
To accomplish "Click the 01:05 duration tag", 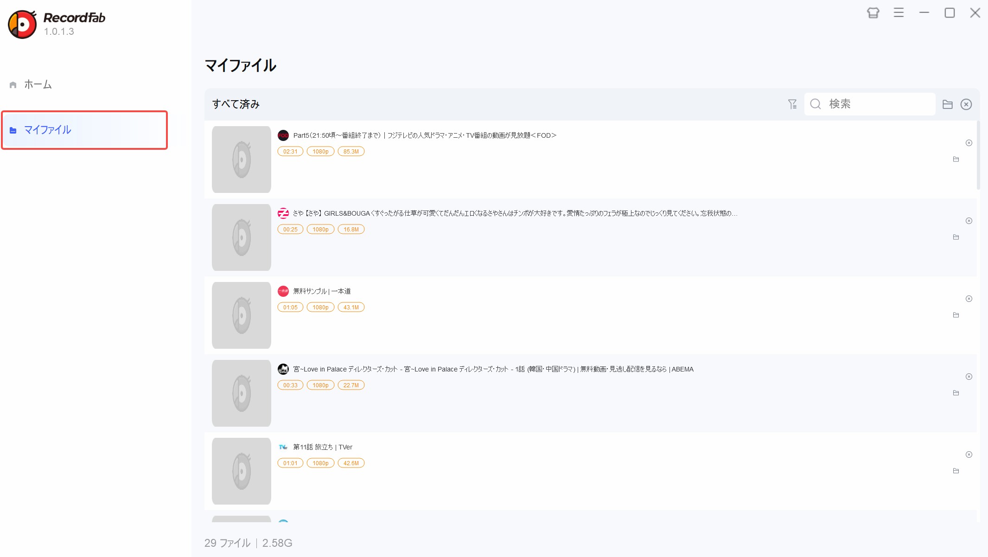I will [290, 307].
